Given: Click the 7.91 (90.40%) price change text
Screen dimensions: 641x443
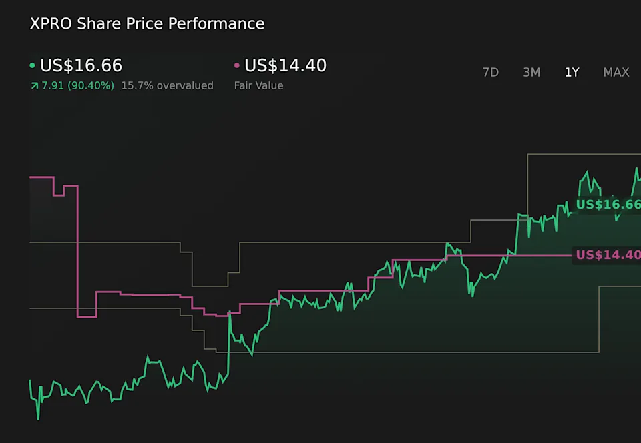Looking at the screenshot, I should coord(77,85).
